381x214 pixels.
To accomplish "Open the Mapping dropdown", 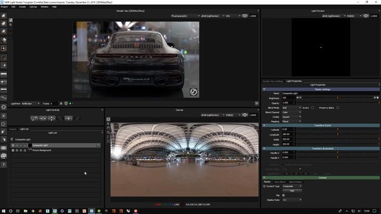I will point(292,121).
